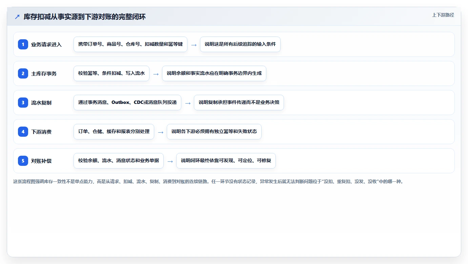The height and width of the screenshot is (264, 468).
Task: Select step number 2 badge
Action: click(x=23, y=73)
